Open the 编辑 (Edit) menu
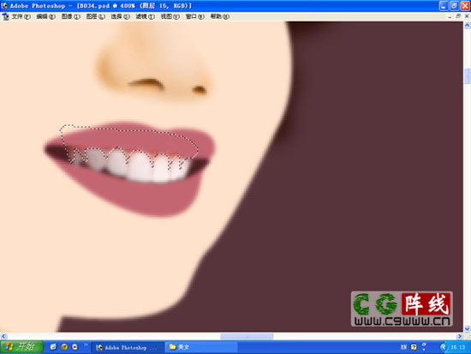Viewport: 471px width, 354px height. click(x=46, y=16)
